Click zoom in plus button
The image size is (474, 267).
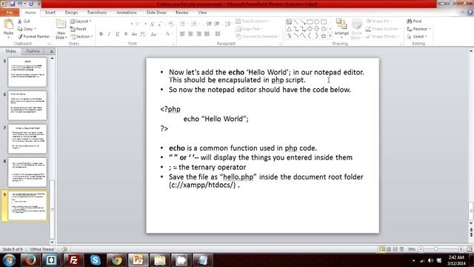tap(461, 249)
